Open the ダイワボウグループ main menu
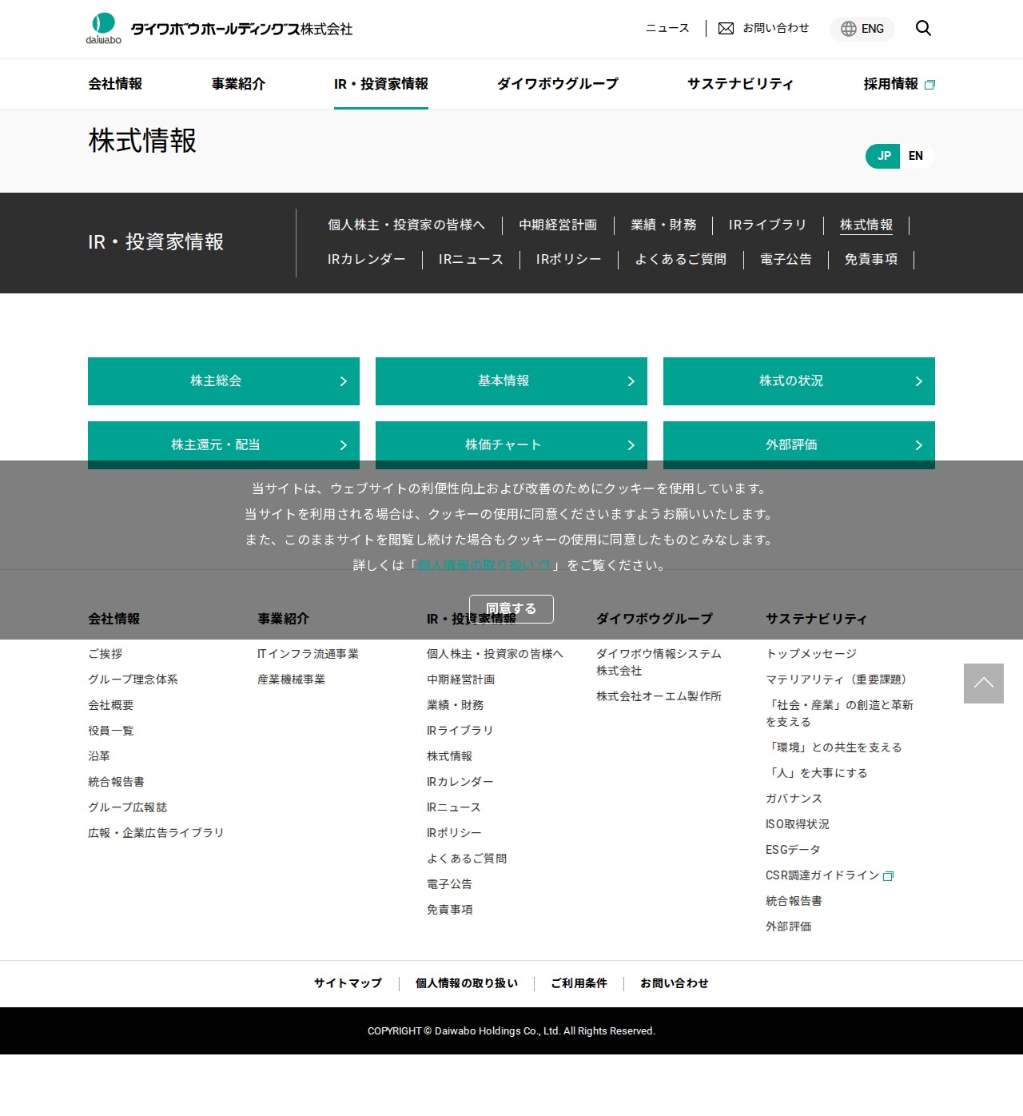Viewport: 1023px width, 1116px height. [558, 84]
